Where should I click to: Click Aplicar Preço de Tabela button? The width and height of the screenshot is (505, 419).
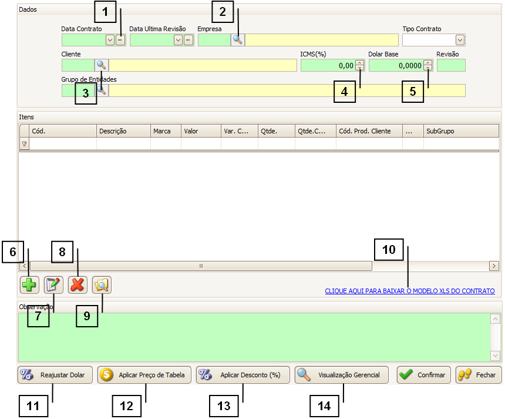tap(144, 375)
